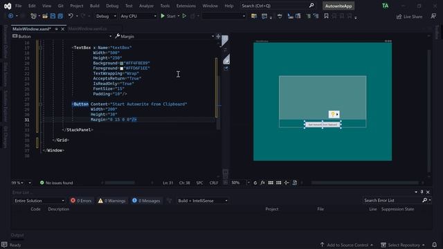Open the Analyze menu
443x249 pixels.
pos(146,6)
